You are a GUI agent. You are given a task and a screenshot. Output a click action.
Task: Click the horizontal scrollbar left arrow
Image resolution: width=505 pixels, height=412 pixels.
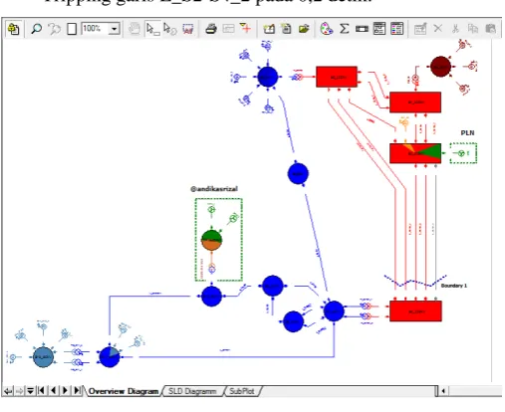[x=443, y=391]
